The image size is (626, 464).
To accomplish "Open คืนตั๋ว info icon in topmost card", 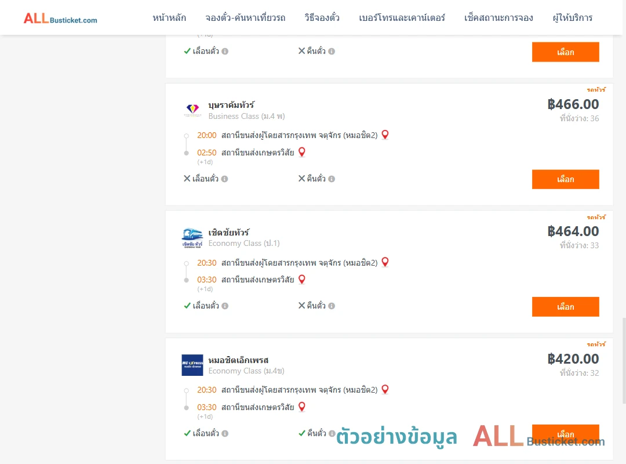I will coord(332,51).
